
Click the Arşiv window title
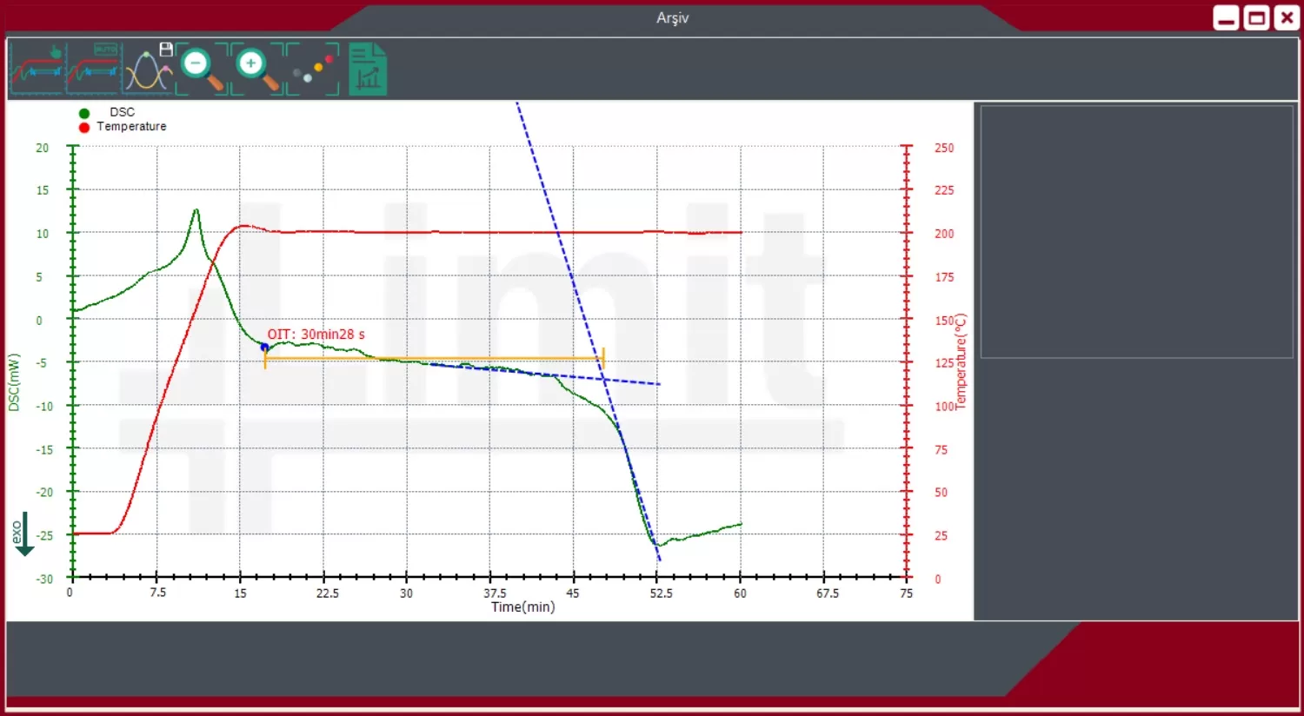673,17
